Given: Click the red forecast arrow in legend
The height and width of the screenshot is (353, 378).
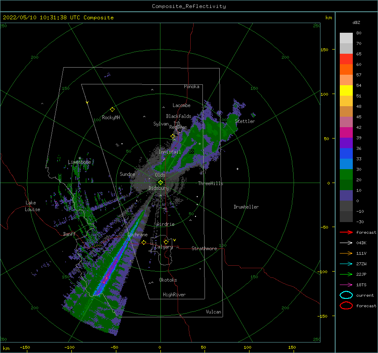Looking at the screenshot, I should point(346,232).
